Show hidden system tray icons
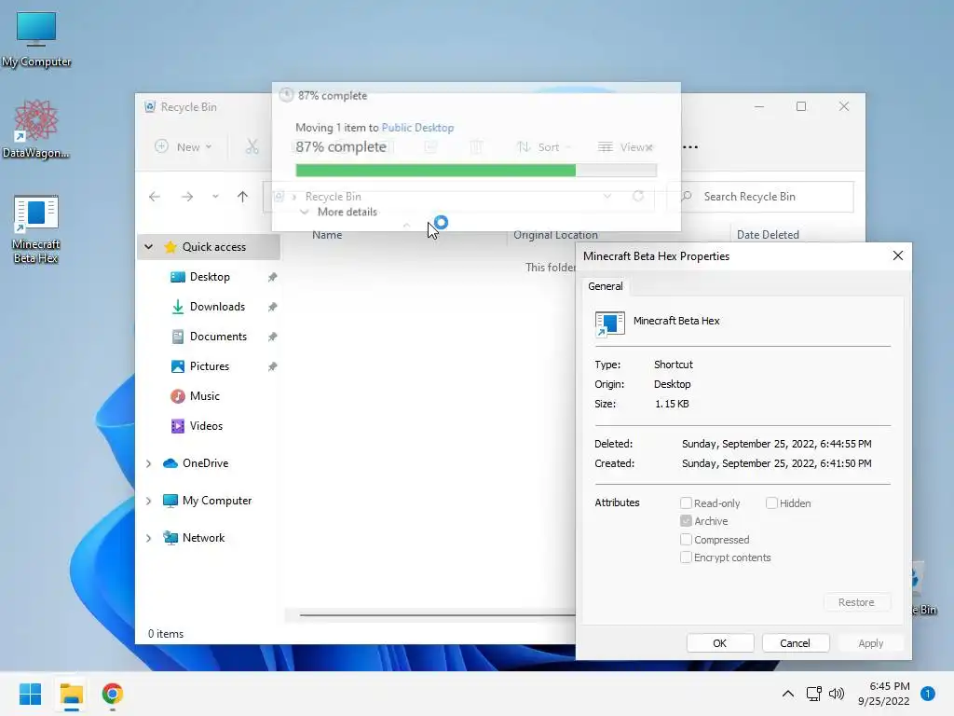The width and height of the screenshot is (954, 716). [788, 694]
